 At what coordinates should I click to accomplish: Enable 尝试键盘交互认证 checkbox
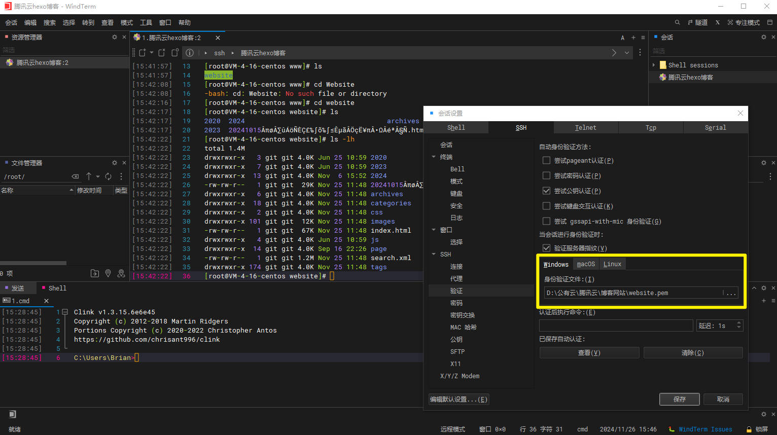point(546,206)
